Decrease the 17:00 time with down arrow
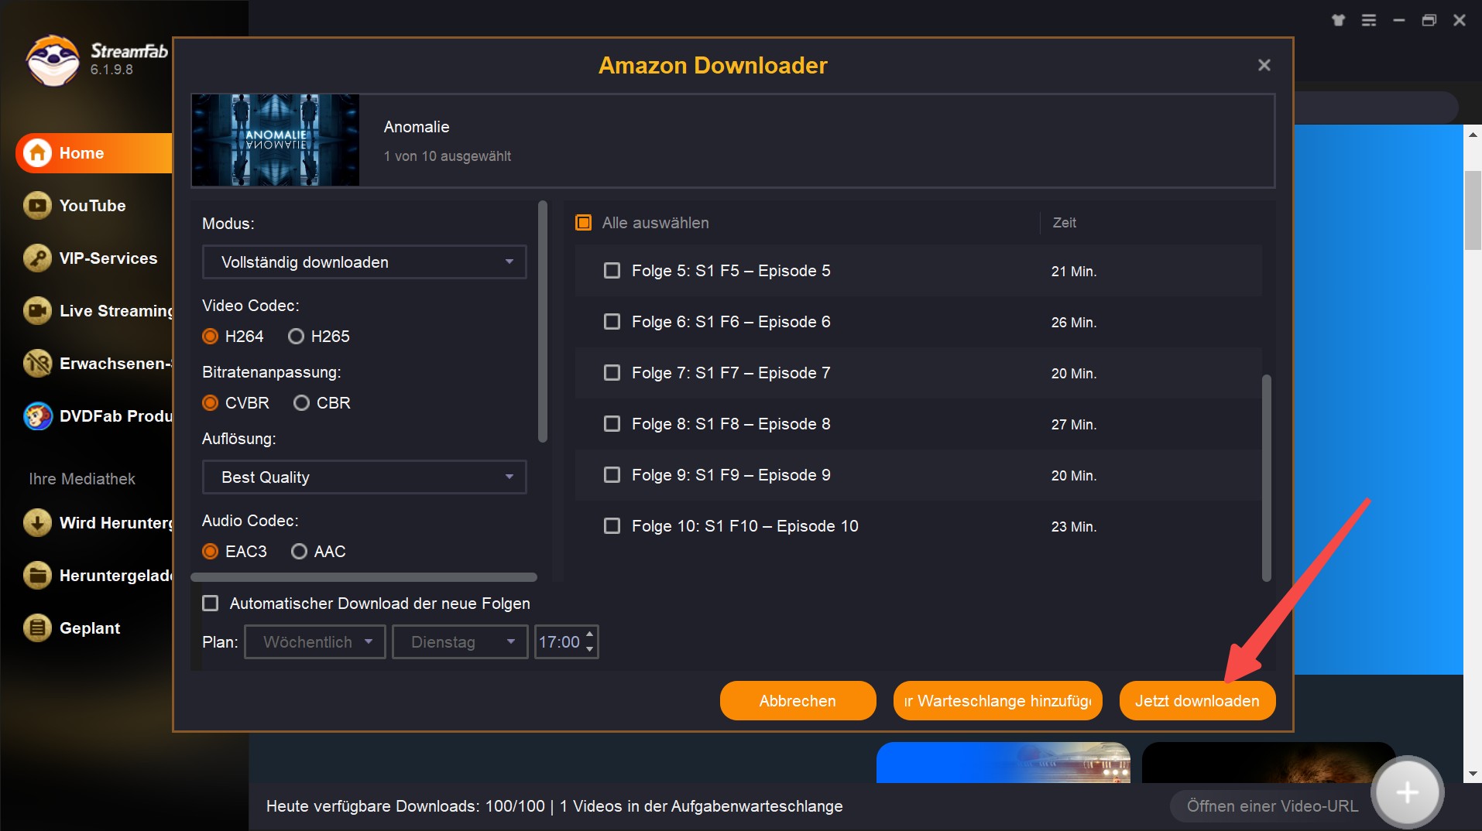1482x831 pixels. point(590,649)
